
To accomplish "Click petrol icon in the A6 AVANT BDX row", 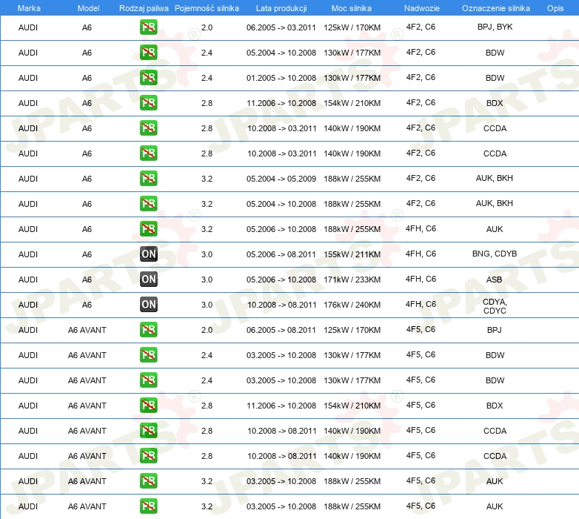I will coord(148,405).
